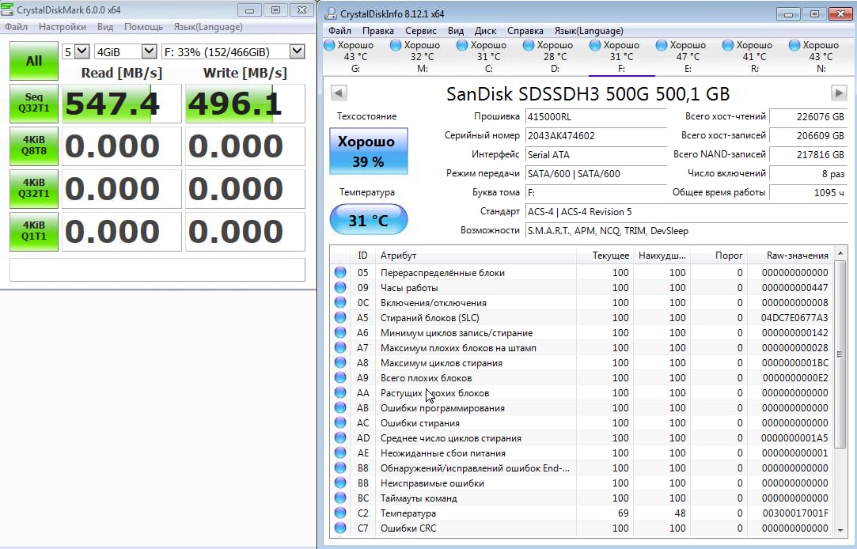The image size is (857, 549).
Task: Click Всего хост-чтений value 226076 GB
Action: tap(808, 116)
